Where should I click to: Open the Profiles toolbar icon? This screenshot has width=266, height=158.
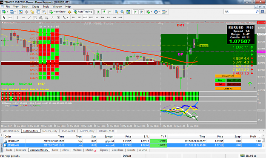tap(11, 11)
